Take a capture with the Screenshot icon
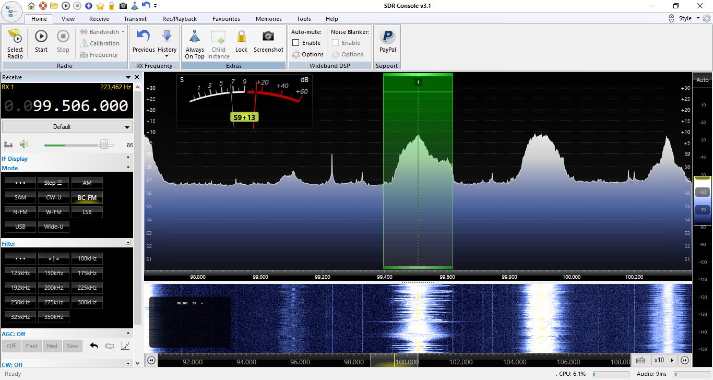This screenshot has height=380, width=713. (x=268, y=37)
